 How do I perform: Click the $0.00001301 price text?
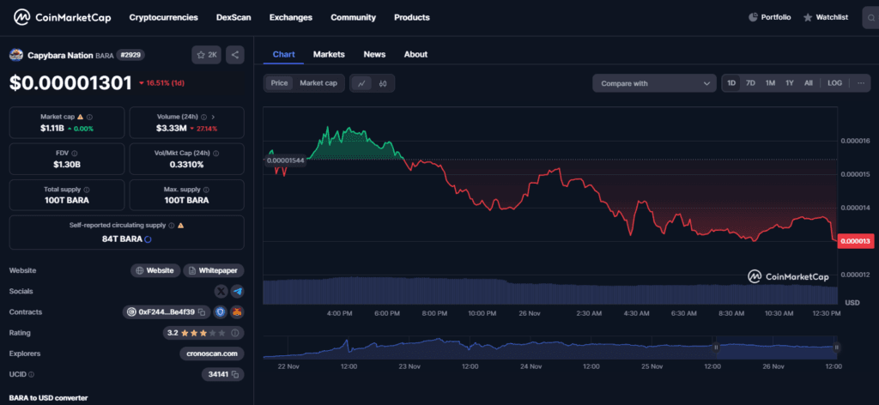(70, 83)
